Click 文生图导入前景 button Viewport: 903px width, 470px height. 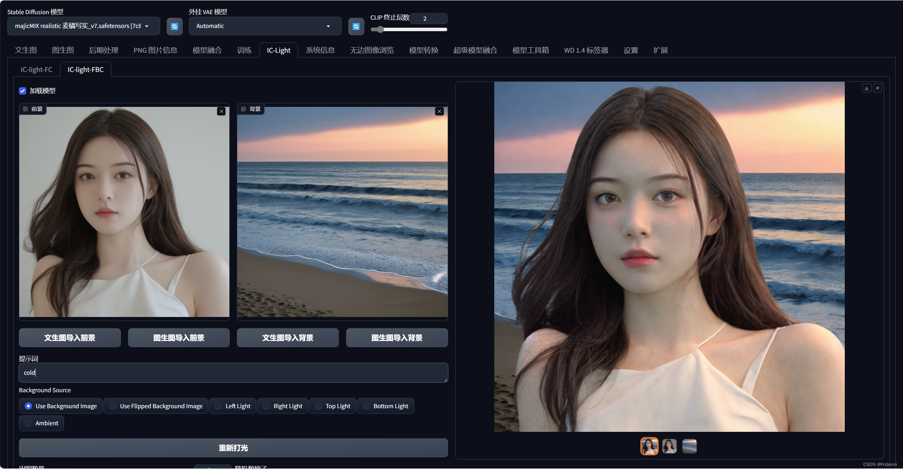point(70,338)
